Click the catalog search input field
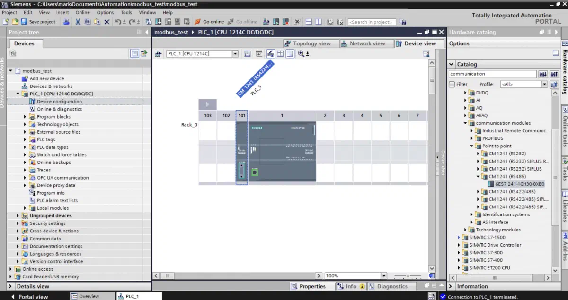The image size is (568, 300). [492, 74]
